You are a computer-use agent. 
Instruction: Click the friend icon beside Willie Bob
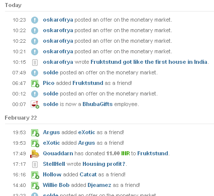(35, 185)
